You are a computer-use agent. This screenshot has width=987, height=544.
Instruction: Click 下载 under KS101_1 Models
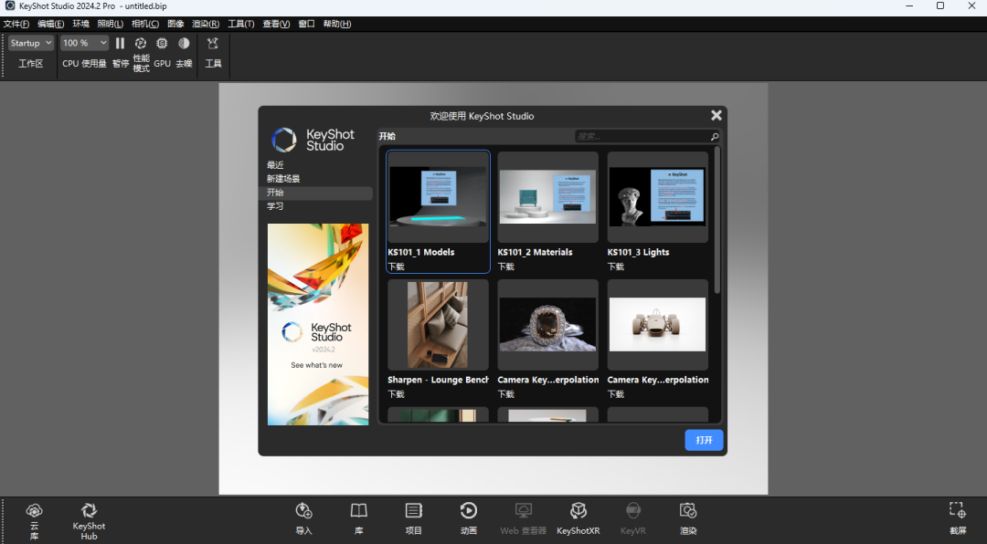pyautogui.click(x=397, y=267)
